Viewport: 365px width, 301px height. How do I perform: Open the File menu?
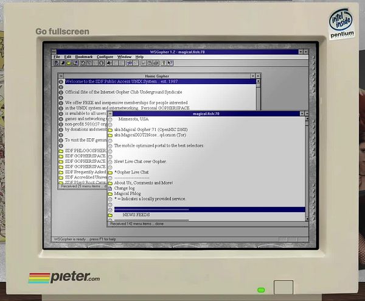point(57,57)
